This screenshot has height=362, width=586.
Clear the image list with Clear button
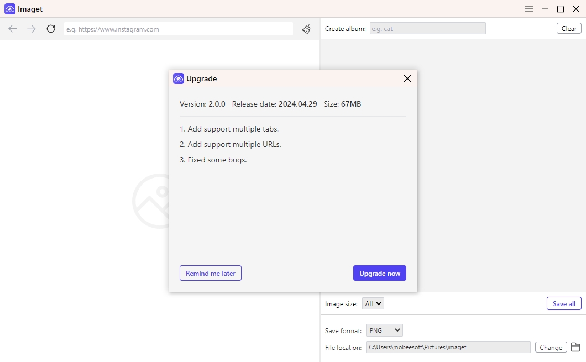[x=569, y=28]
